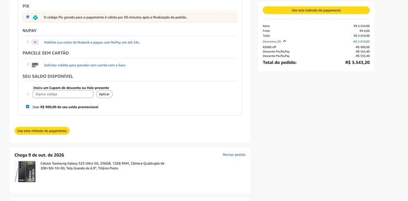Click the plus icon beside coupon field
The height and width of the screenshot is (201, 408).
[28, 94]
